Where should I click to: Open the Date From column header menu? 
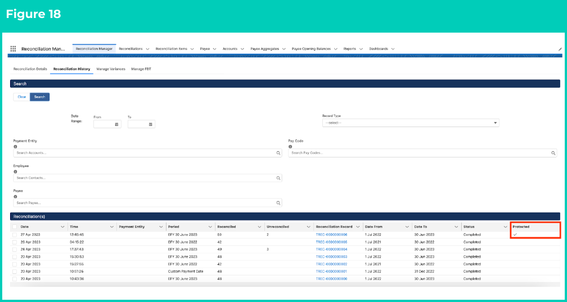click(407, 227)
